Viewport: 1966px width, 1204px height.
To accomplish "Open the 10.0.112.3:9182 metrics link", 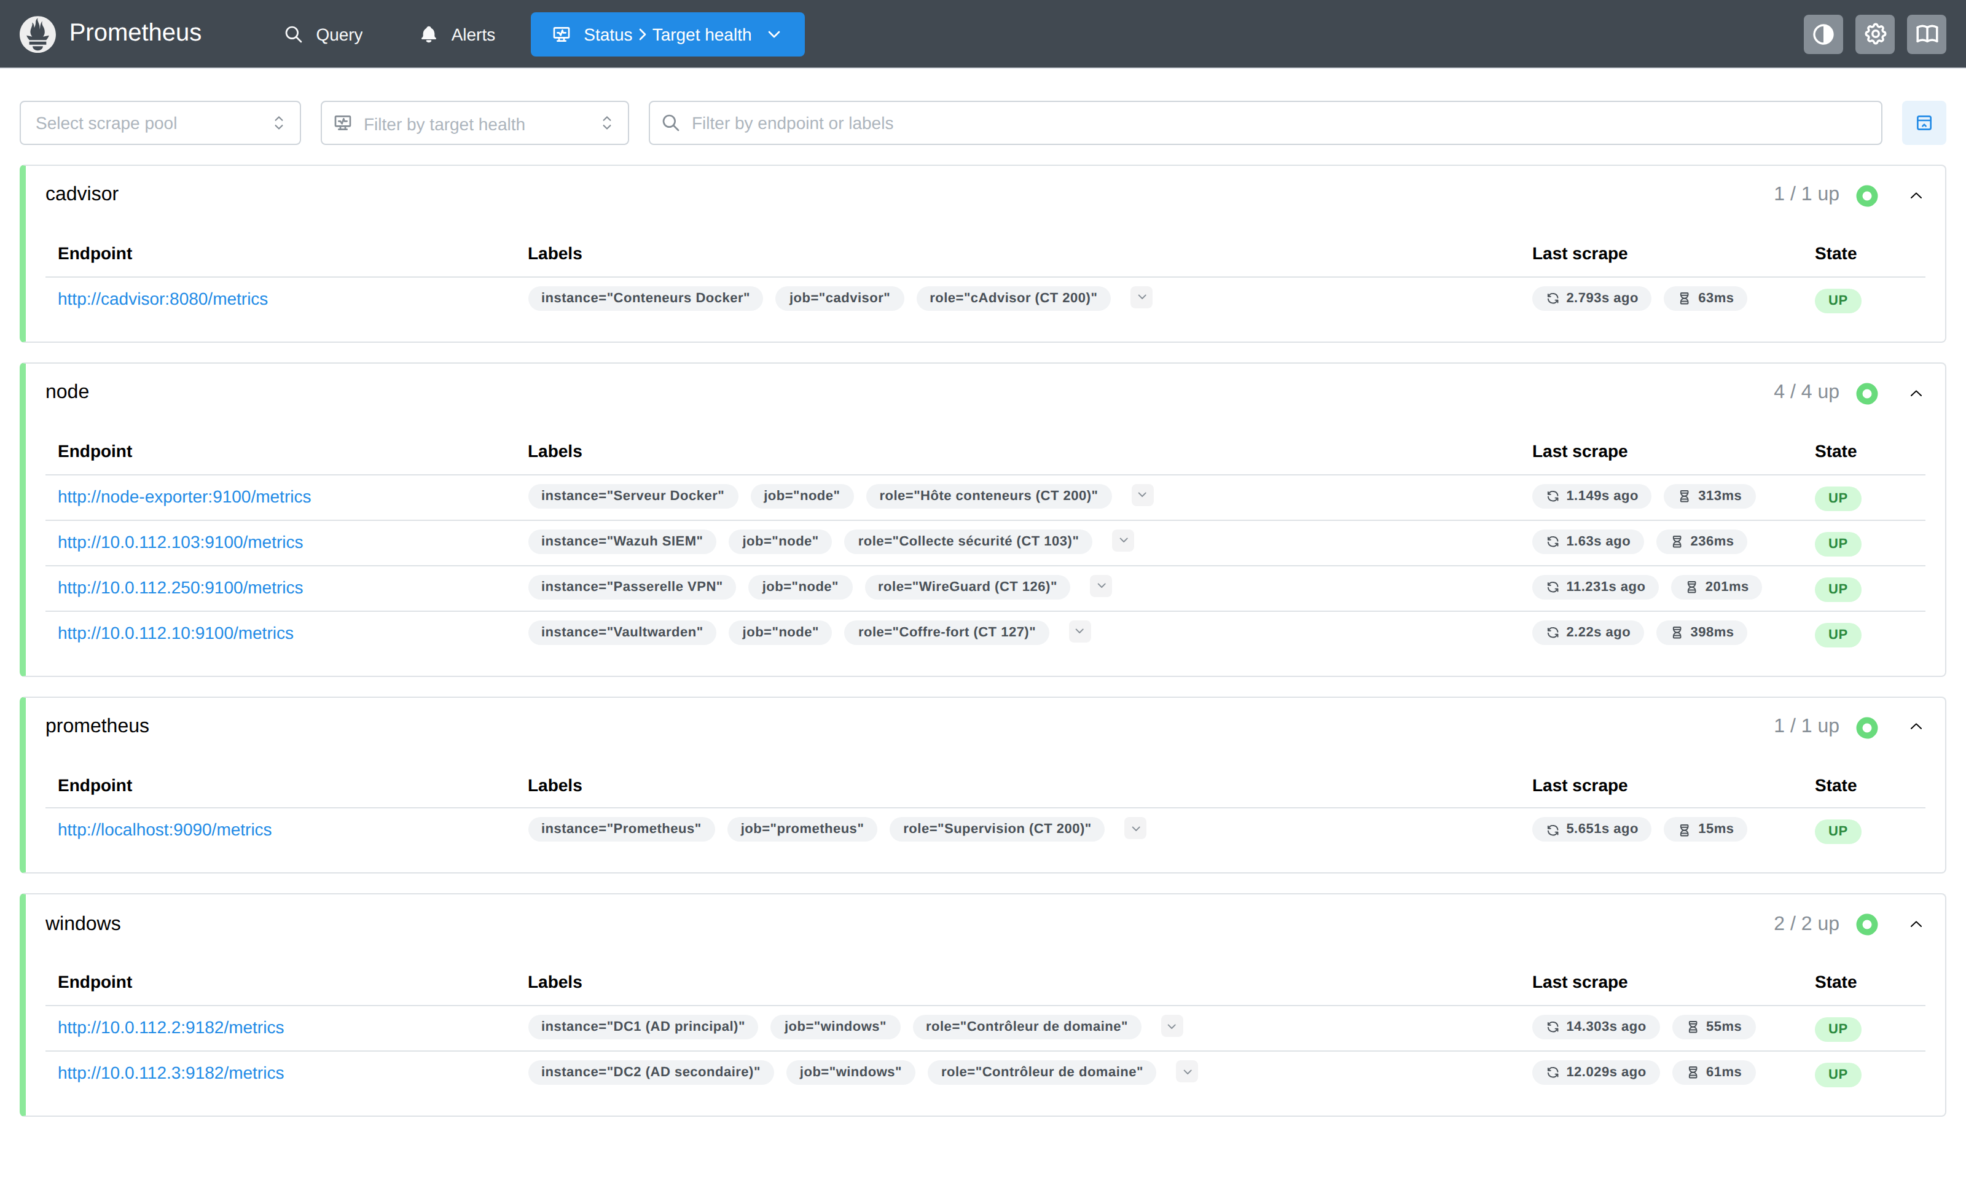I will click(171, 1073).
